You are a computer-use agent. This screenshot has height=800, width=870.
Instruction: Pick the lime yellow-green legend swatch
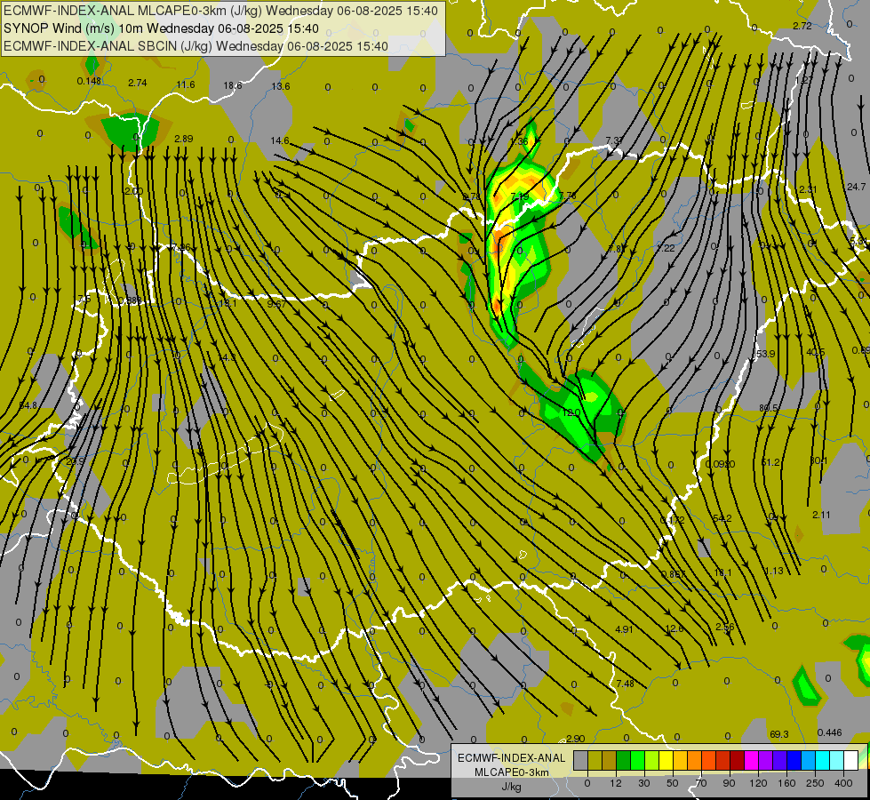[x=651, y=761]
